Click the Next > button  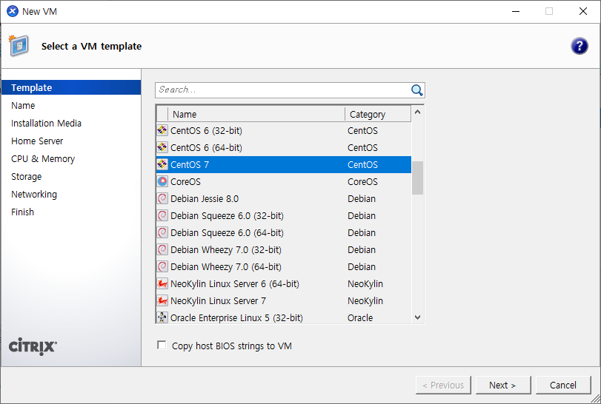503,385
